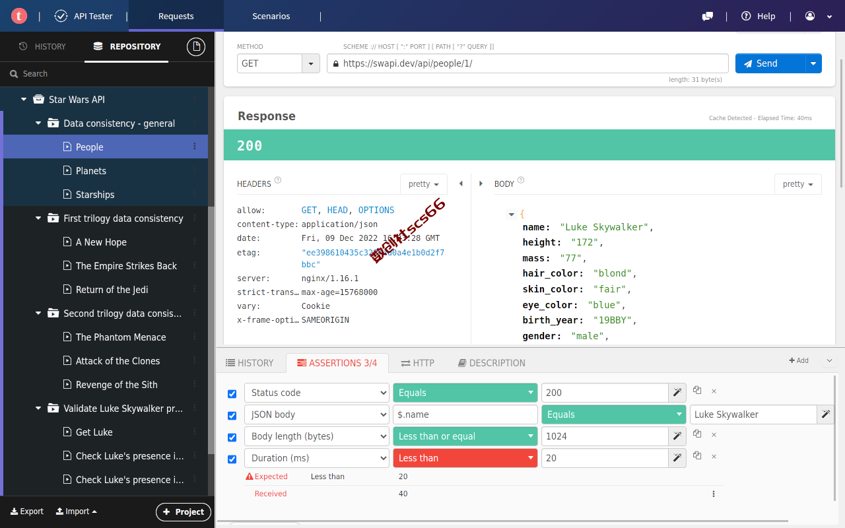Click the Export button
The image size is (845, 528).
tap(27, 511)
